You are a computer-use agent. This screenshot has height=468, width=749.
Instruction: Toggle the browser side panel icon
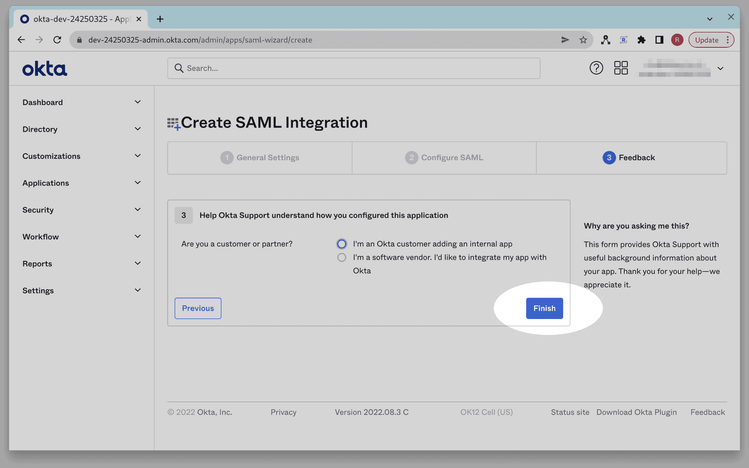pyautogui.click(x=659, y=40)
